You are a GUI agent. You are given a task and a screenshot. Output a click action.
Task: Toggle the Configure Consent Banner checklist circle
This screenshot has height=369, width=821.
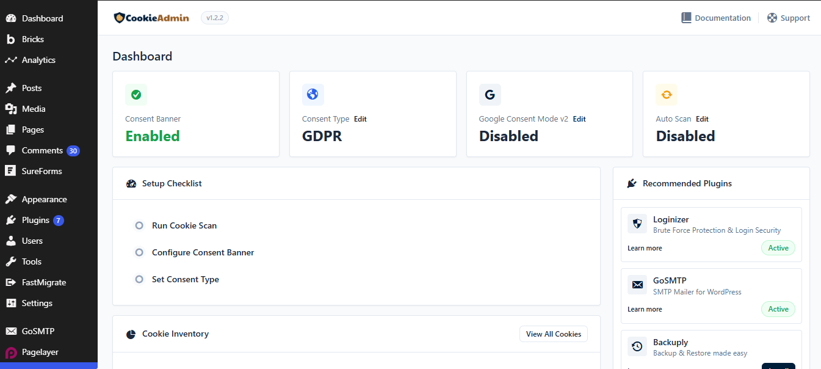tap(139, 252)
